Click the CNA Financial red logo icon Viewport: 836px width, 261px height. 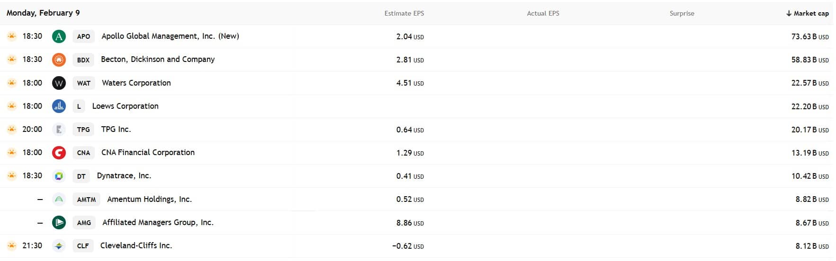tap(59, 153)
